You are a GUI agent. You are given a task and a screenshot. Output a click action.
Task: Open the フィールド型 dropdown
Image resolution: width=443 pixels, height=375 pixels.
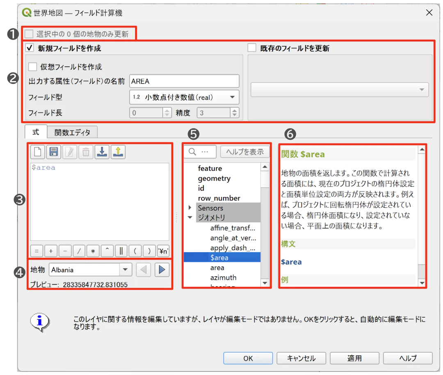click(184, 97)
